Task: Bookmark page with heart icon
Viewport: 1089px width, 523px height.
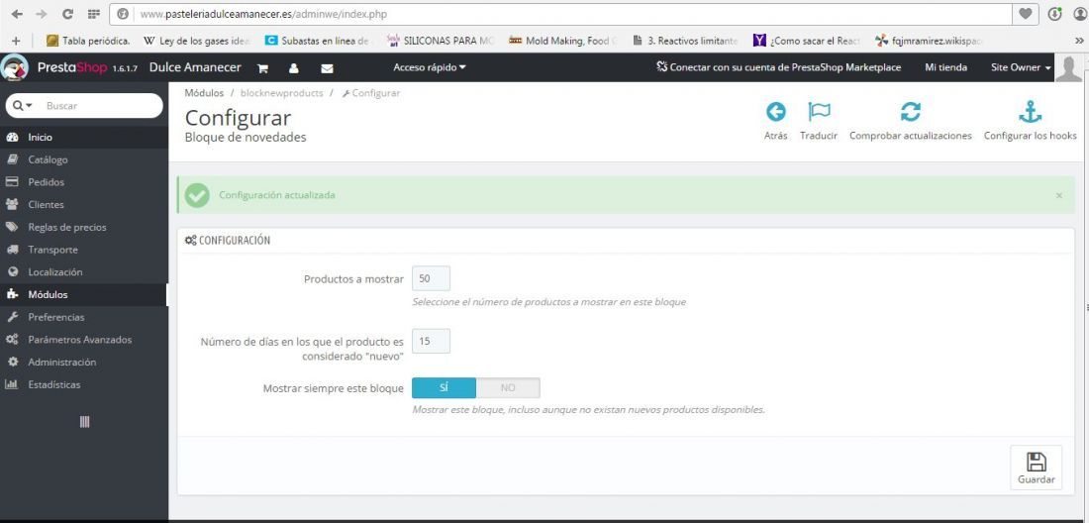Action: click(x=1025, y=14)
